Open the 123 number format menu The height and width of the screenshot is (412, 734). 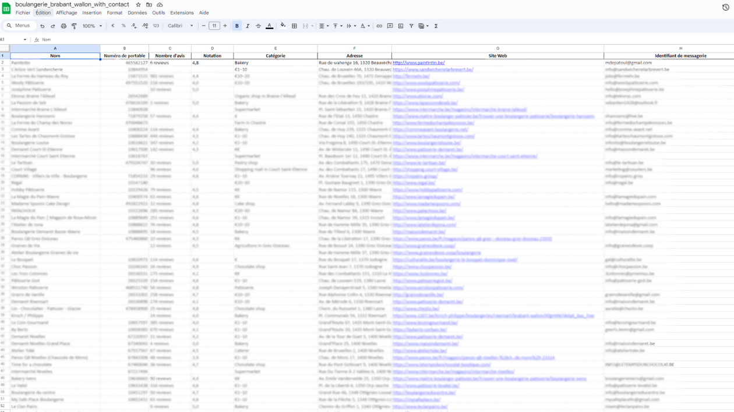156,26
